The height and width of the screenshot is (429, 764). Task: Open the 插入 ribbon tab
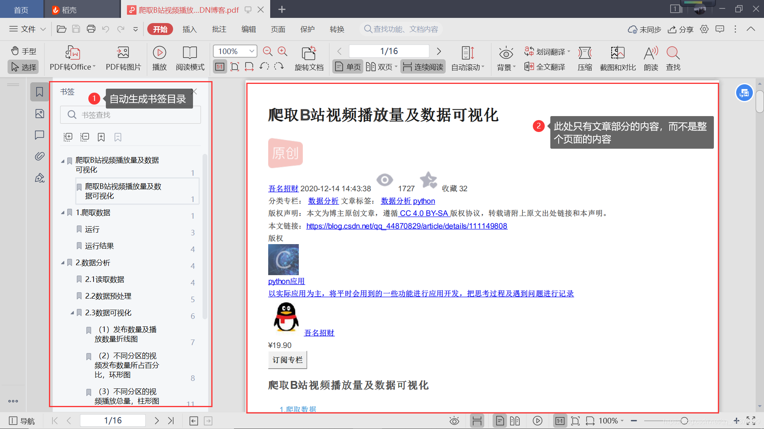[189, 29]
